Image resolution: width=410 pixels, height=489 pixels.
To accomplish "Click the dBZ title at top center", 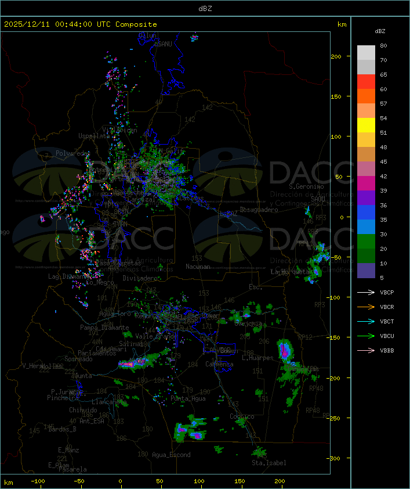I will tap(205, 8).
